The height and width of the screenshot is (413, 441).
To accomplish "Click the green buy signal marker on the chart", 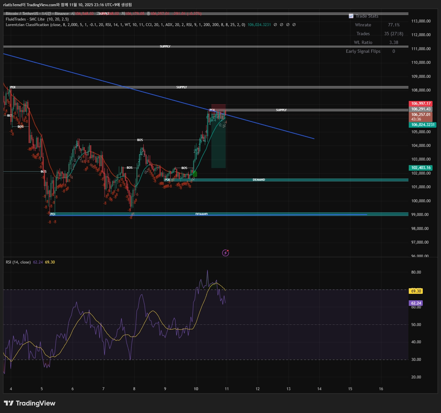I will tap(195, 174).
